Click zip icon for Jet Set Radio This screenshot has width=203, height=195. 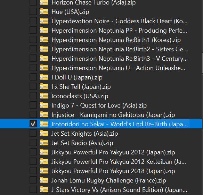[x=44, y=143]
